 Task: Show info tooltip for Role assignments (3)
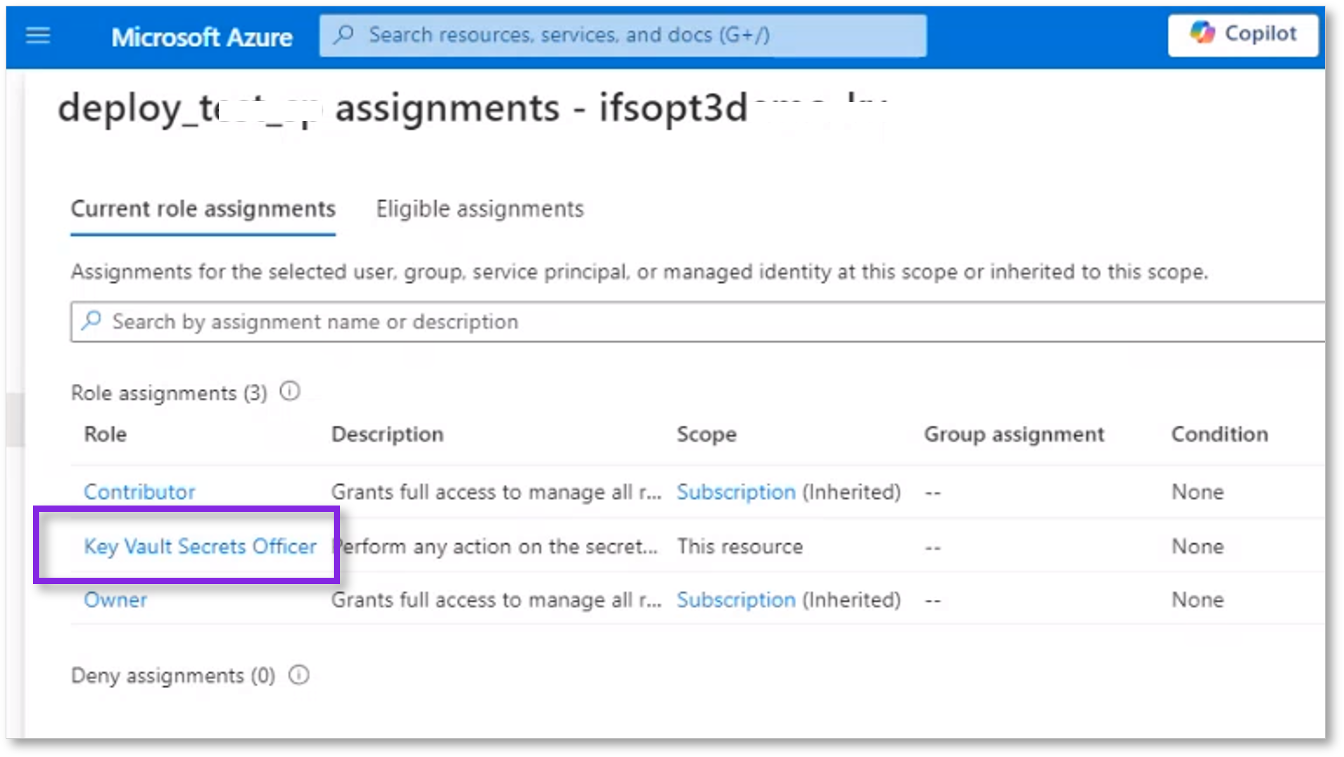click(290, 391)
